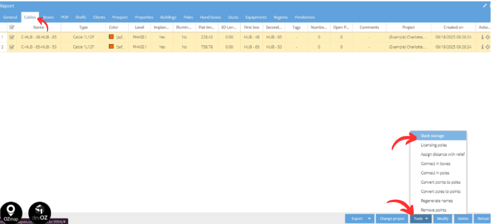Choose Slack storage from Tools menu
Image resolution: width=491 pixels, height=224 pixels.
coord(439,136)
